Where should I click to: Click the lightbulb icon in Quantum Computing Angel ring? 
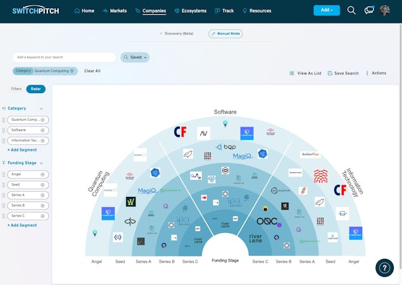[x=95, y=233]
